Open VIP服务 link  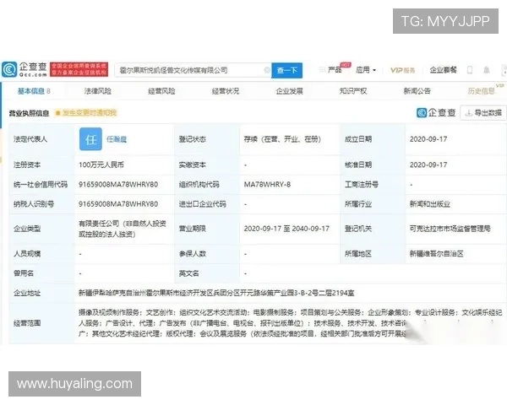coord(402,70)
